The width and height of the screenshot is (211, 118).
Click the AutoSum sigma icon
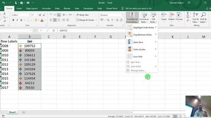(188, 13)
